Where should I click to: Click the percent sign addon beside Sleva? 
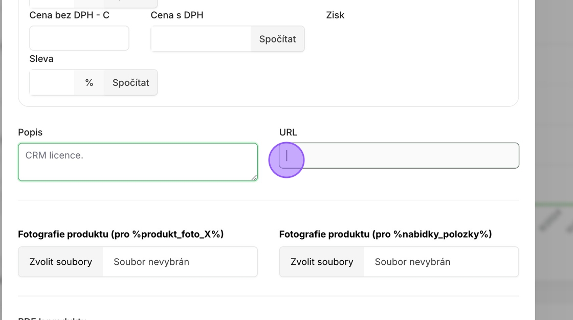(x=89, y=82)
